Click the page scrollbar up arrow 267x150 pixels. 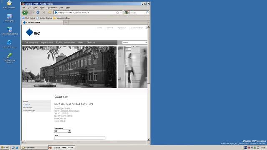click(149, 26)
